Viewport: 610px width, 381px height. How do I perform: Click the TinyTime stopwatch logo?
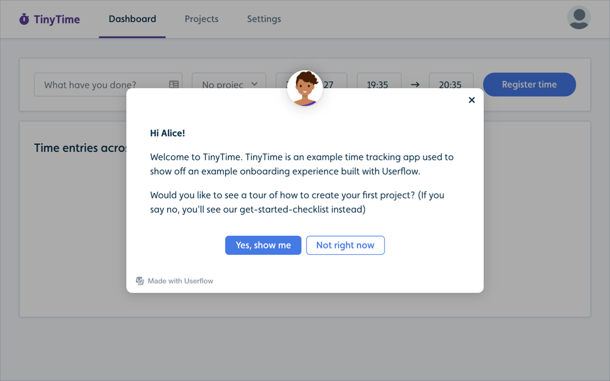pyautogui.click(x=23, y=19)
